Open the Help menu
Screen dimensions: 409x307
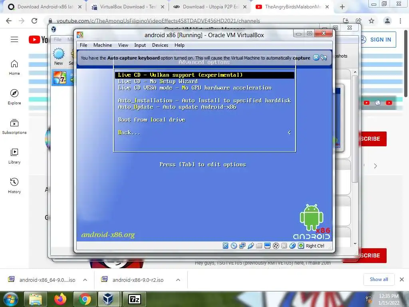[x=179, y=45]
